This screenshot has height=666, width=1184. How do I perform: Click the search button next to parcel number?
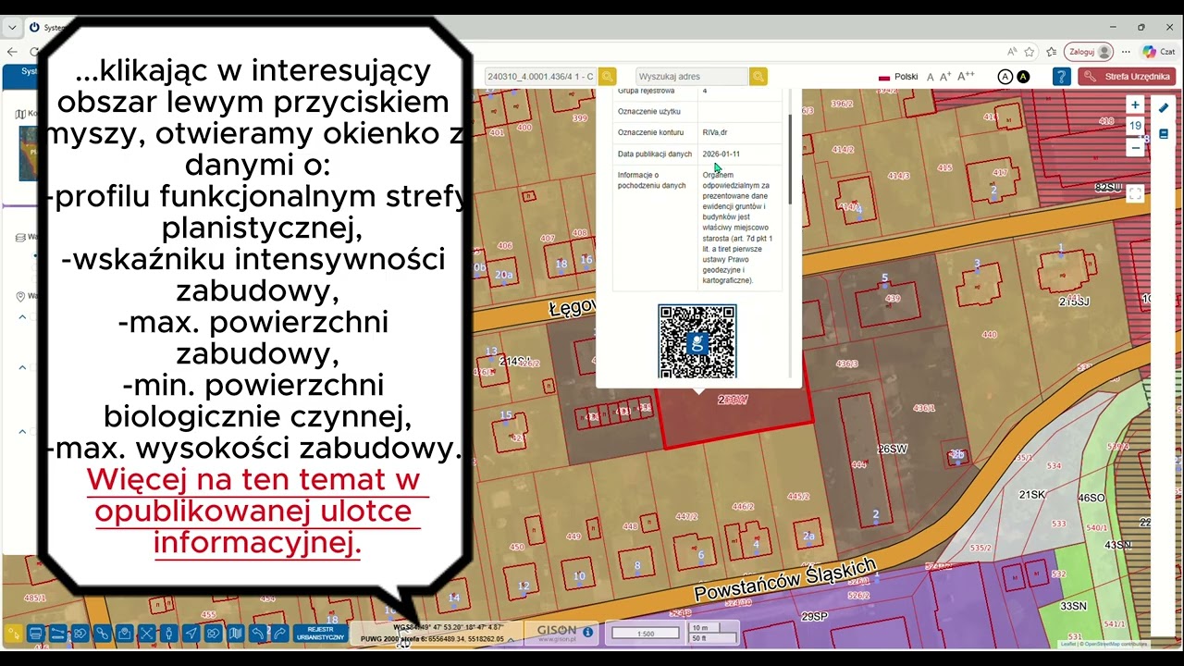click(x=607, y=77)
